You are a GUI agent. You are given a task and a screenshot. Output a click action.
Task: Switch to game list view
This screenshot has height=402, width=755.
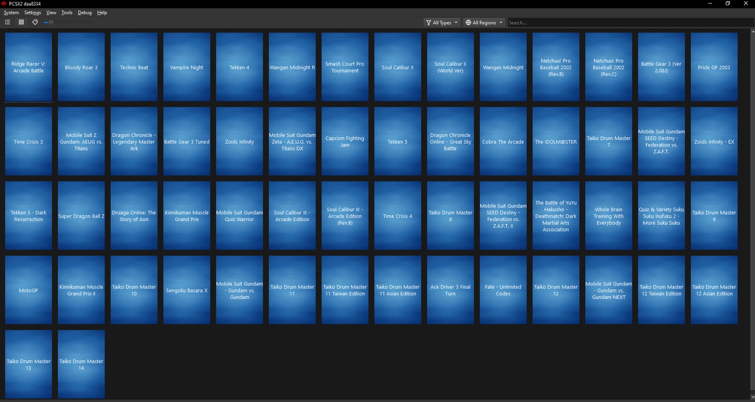8,22
